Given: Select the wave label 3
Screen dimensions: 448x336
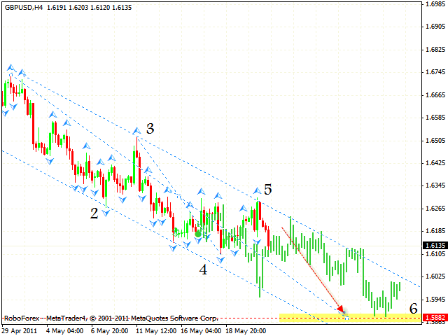Looking at the screenshot, I should (x=150, y=128).
